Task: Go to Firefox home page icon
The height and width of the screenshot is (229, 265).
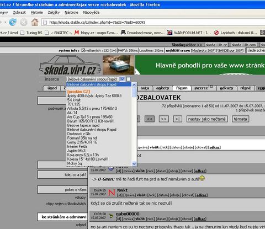Action: pyautogui.click(x=35, y=22)
